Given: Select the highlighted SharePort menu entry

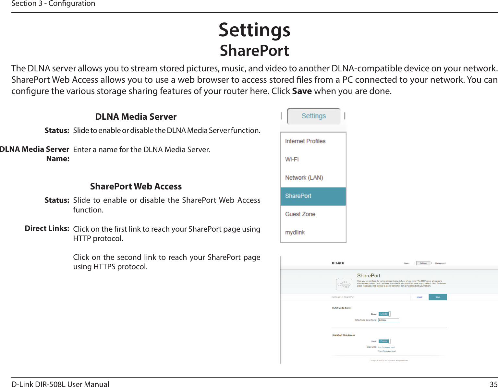Looking at the screenshot, I should (x=313, y=196).
